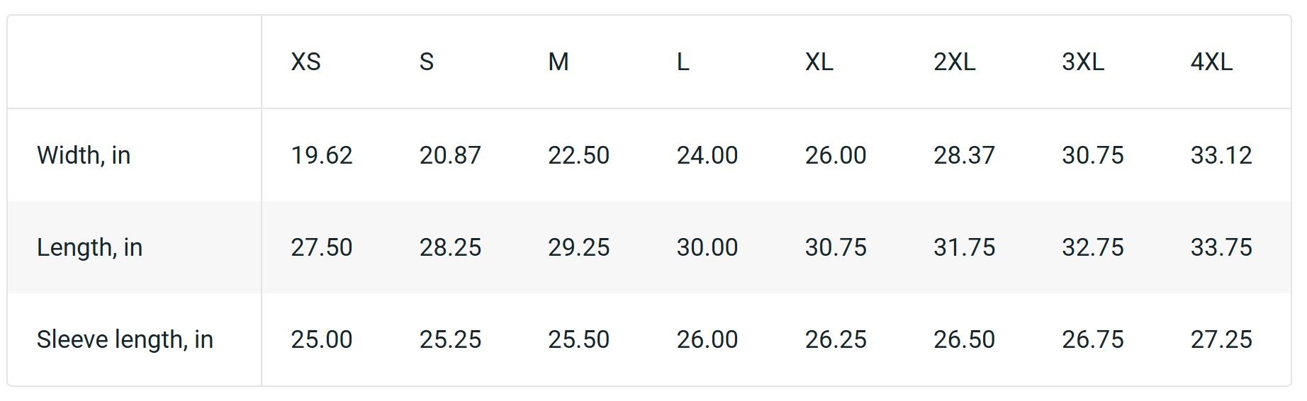
Task: Click the "Sleeve length, in" row label
Action: [125, 339]
